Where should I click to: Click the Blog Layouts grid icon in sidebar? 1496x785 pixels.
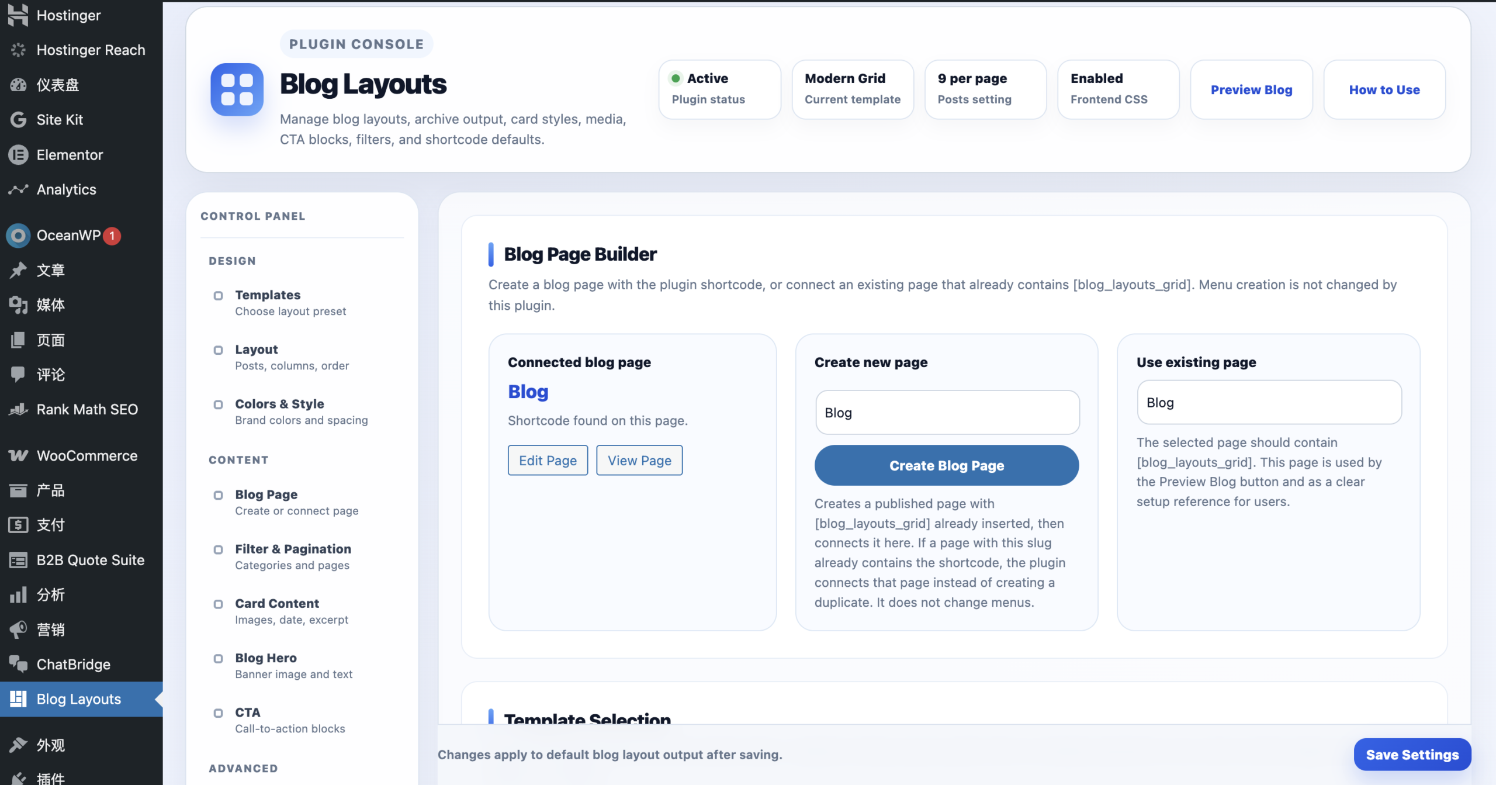tap(18, 699)
